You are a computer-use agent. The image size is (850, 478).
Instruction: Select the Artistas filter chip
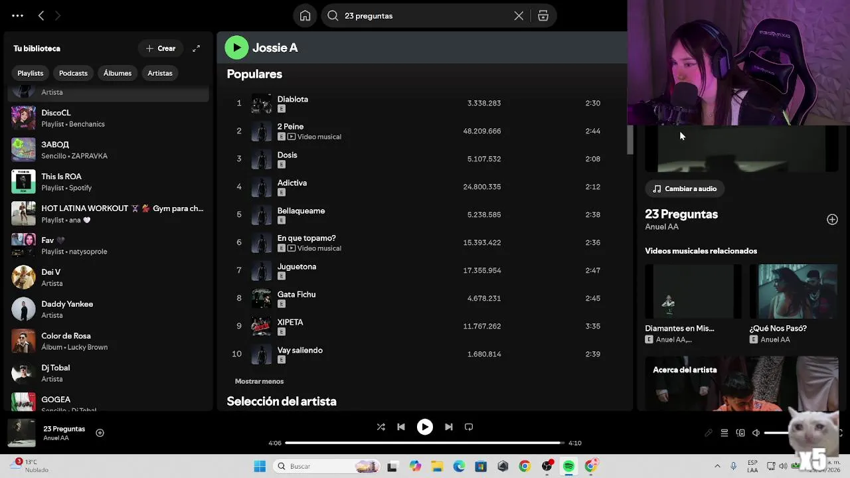pos(160,73)
